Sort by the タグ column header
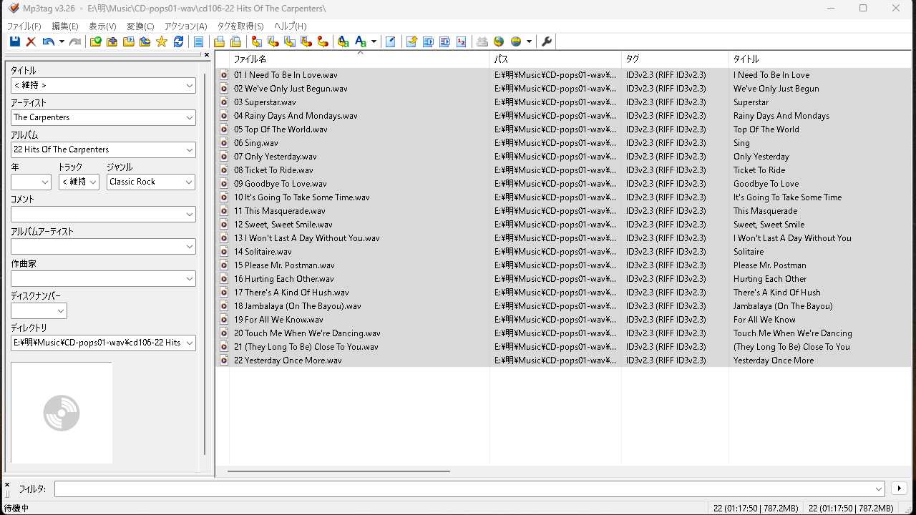Viewport: 916px width, 515px height. tap(675, 59)
